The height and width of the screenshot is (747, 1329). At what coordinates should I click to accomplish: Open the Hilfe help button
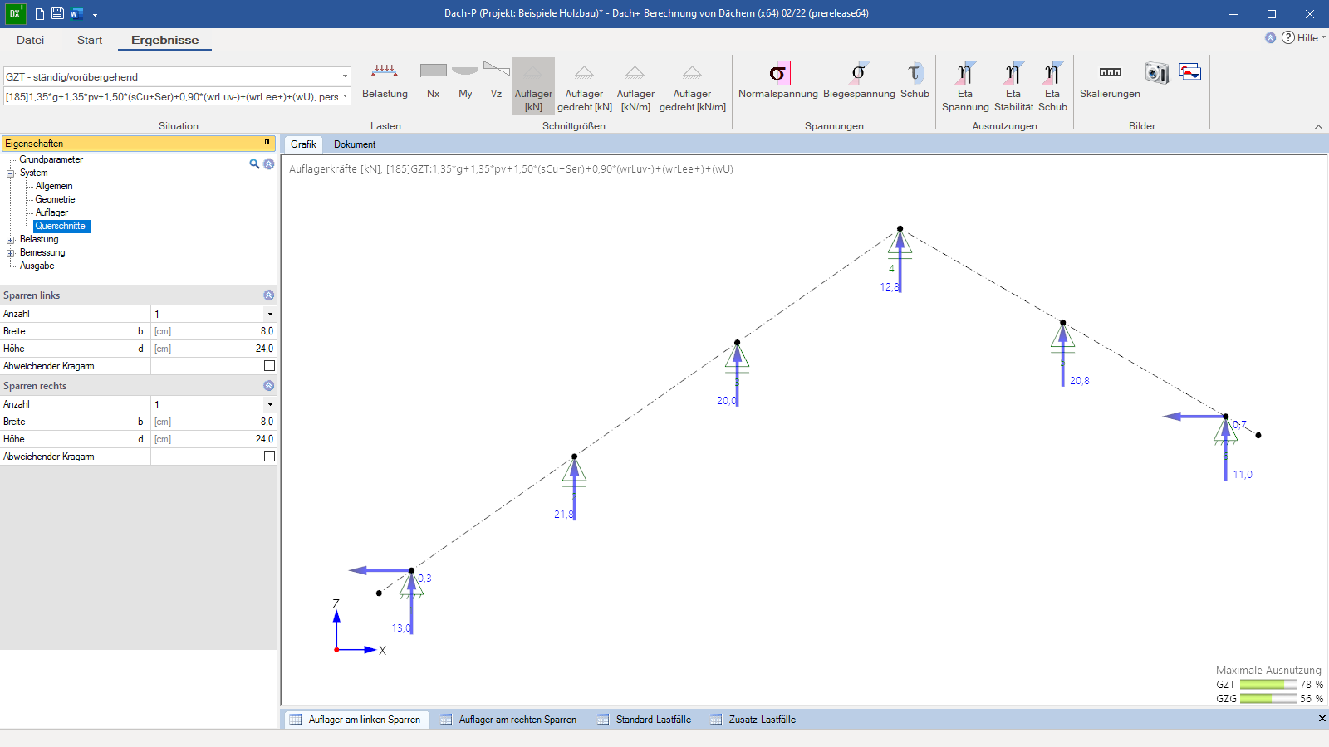(x=1303, y=37)
